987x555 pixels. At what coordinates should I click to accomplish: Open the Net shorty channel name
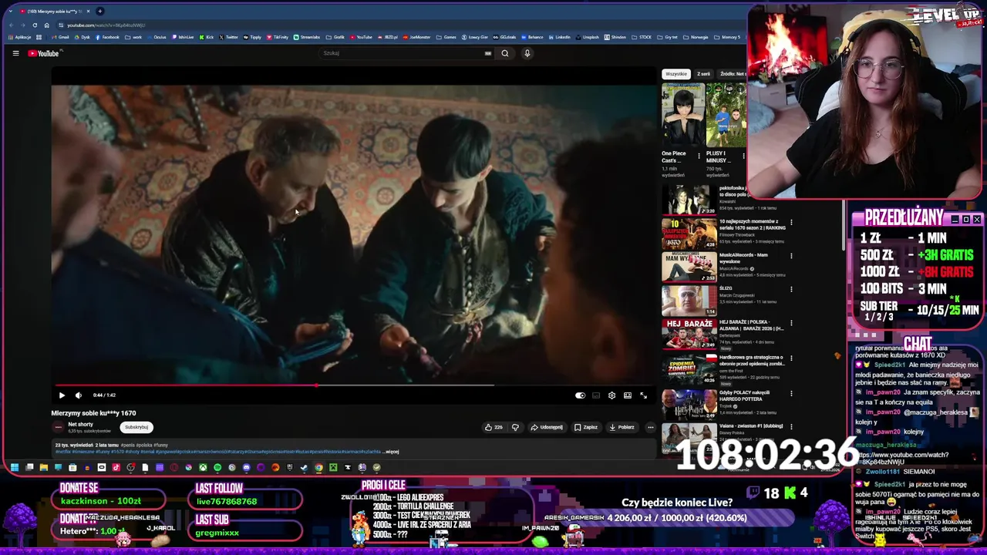click(80, 424)
